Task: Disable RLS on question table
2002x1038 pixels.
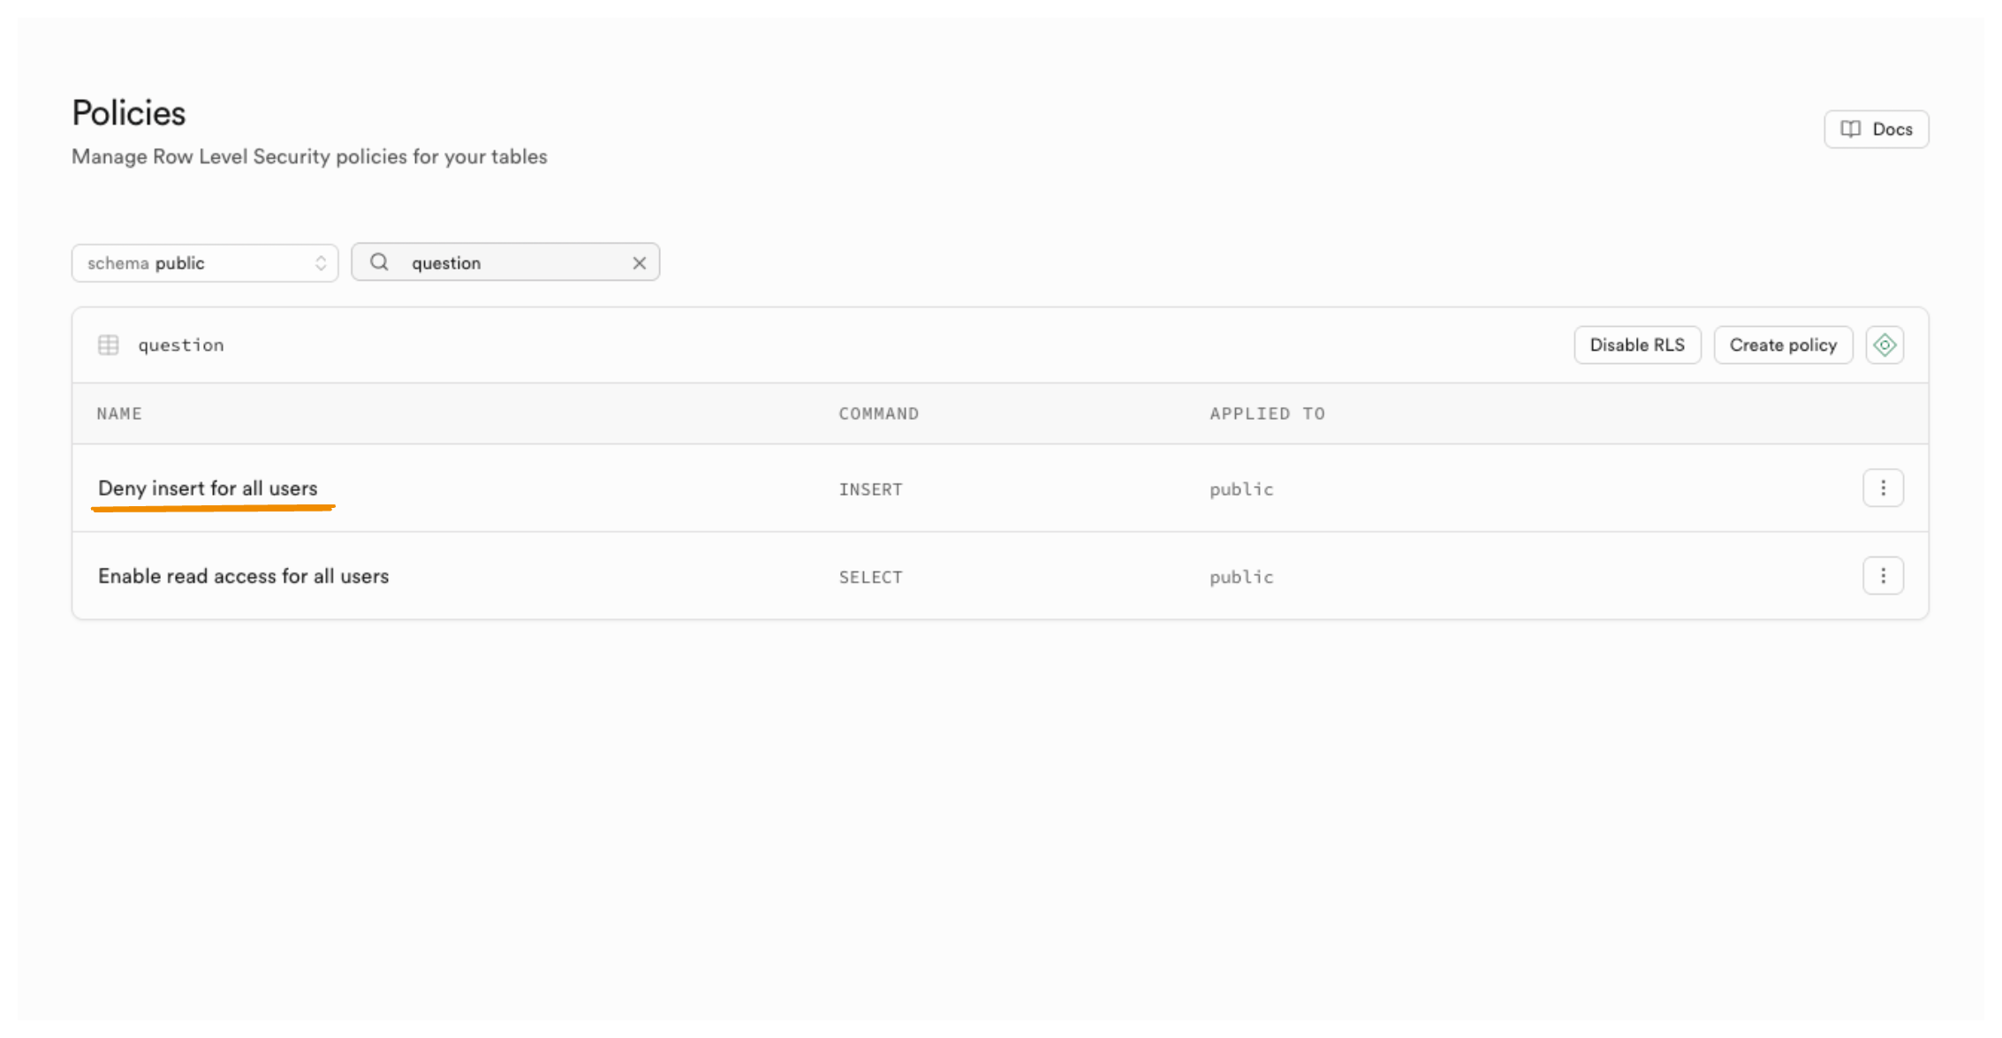Action: tap(1636, 345)
